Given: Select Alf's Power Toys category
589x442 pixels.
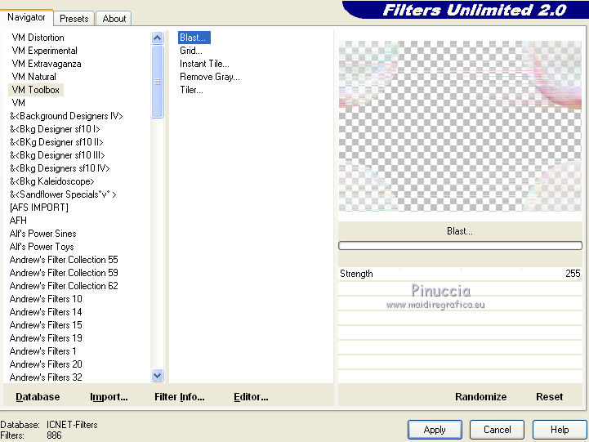Looking at the screenshot, I should pyautogui.click(x=42, y=247).
